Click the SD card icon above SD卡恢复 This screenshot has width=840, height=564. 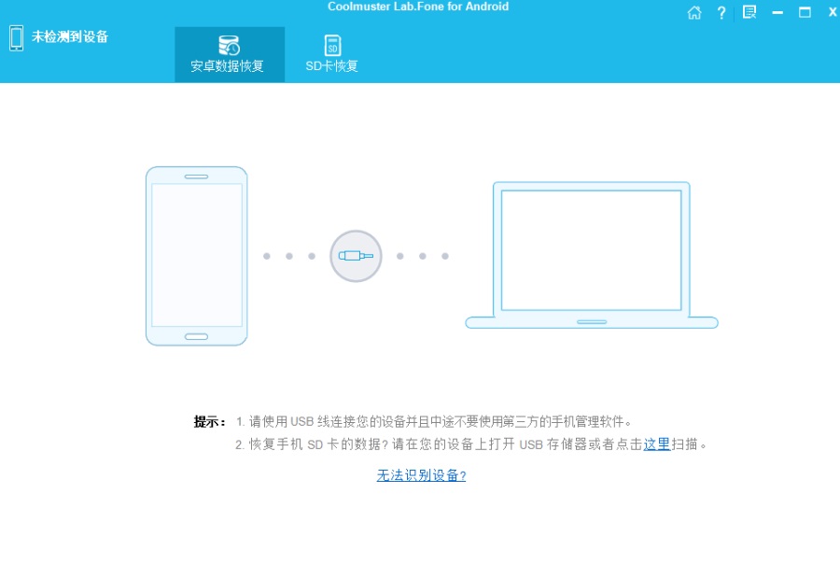pos(332,46)
